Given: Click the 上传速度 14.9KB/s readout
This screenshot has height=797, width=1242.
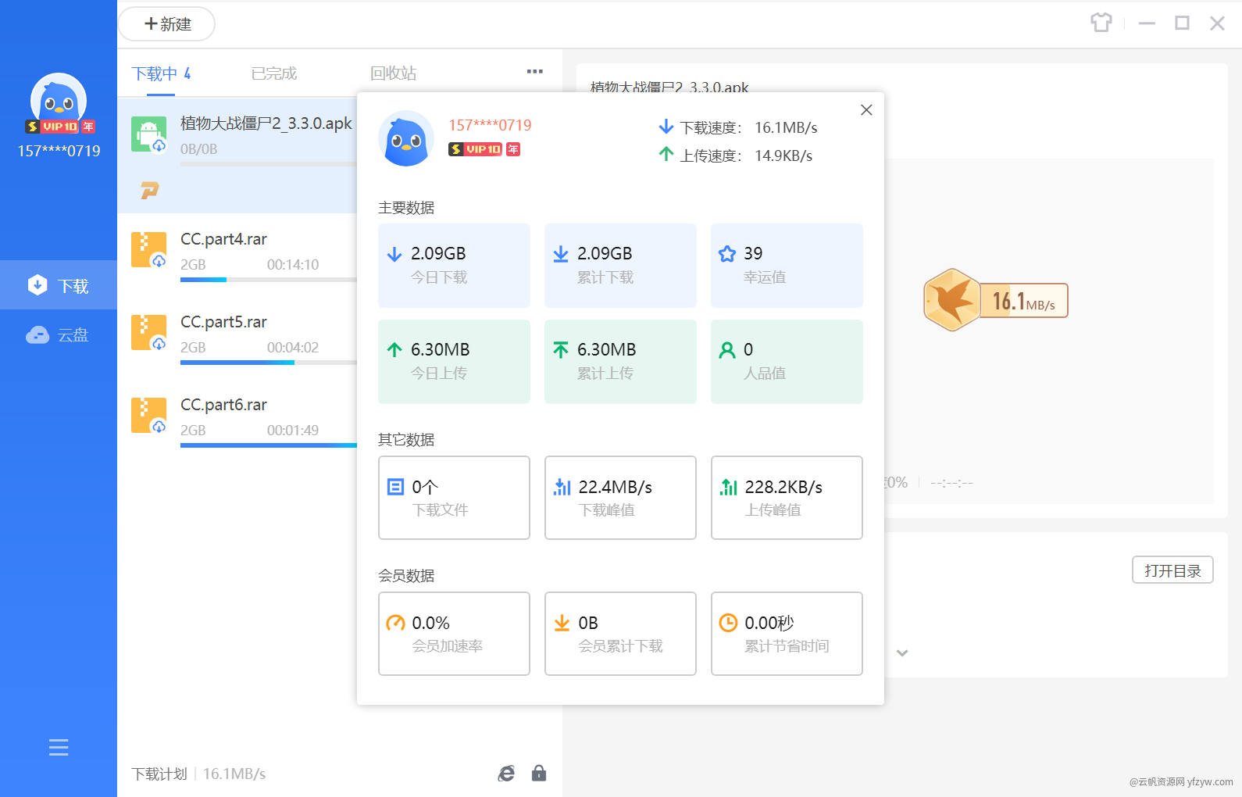Looking at the screenshot, I should (x=736, y=155).
